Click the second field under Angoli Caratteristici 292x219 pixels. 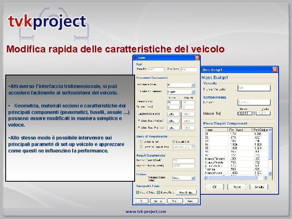click(184, 166)
